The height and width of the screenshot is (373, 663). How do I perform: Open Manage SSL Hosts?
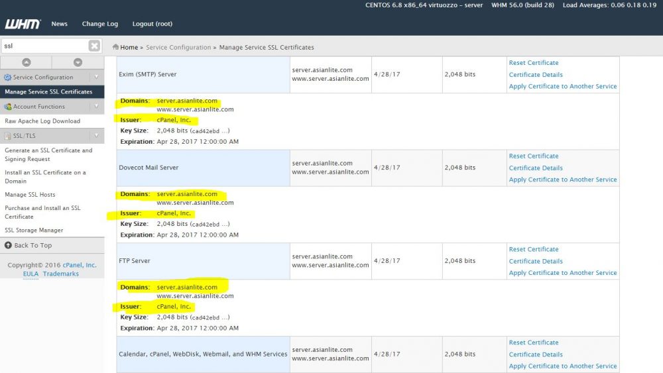(x=30, y=194)
